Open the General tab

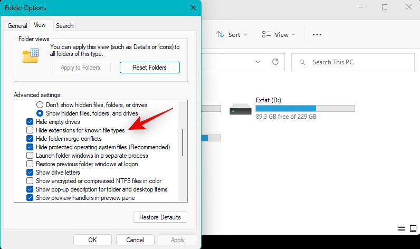17,26
